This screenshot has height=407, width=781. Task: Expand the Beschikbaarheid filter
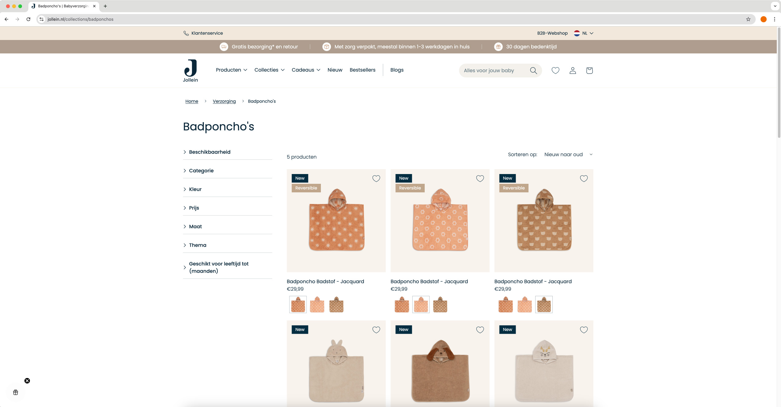[x=227, y=152]
